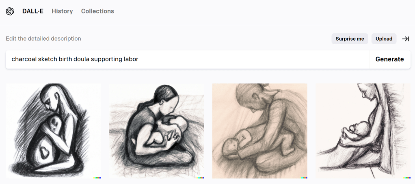
Task: Click color signature mark on third sketch
Action: (304, 178)
